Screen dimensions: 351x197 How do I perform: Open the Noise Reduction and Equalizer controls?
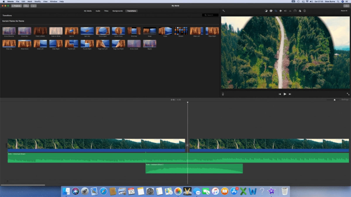click(x=290, y=11)
